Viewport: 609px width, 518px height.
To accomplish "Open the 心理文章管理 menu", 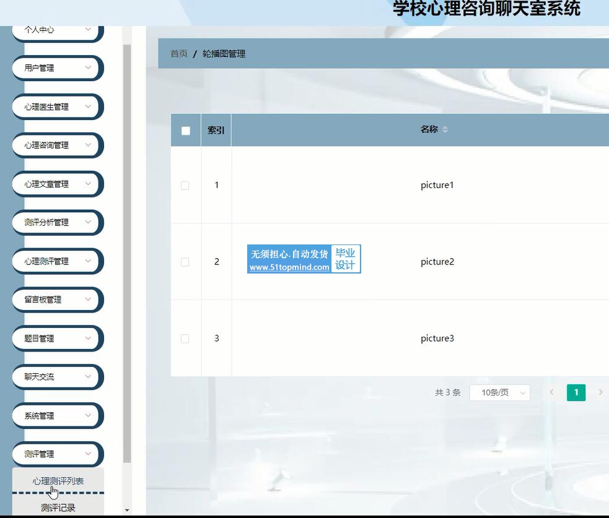I will click(x=57, y=184).
